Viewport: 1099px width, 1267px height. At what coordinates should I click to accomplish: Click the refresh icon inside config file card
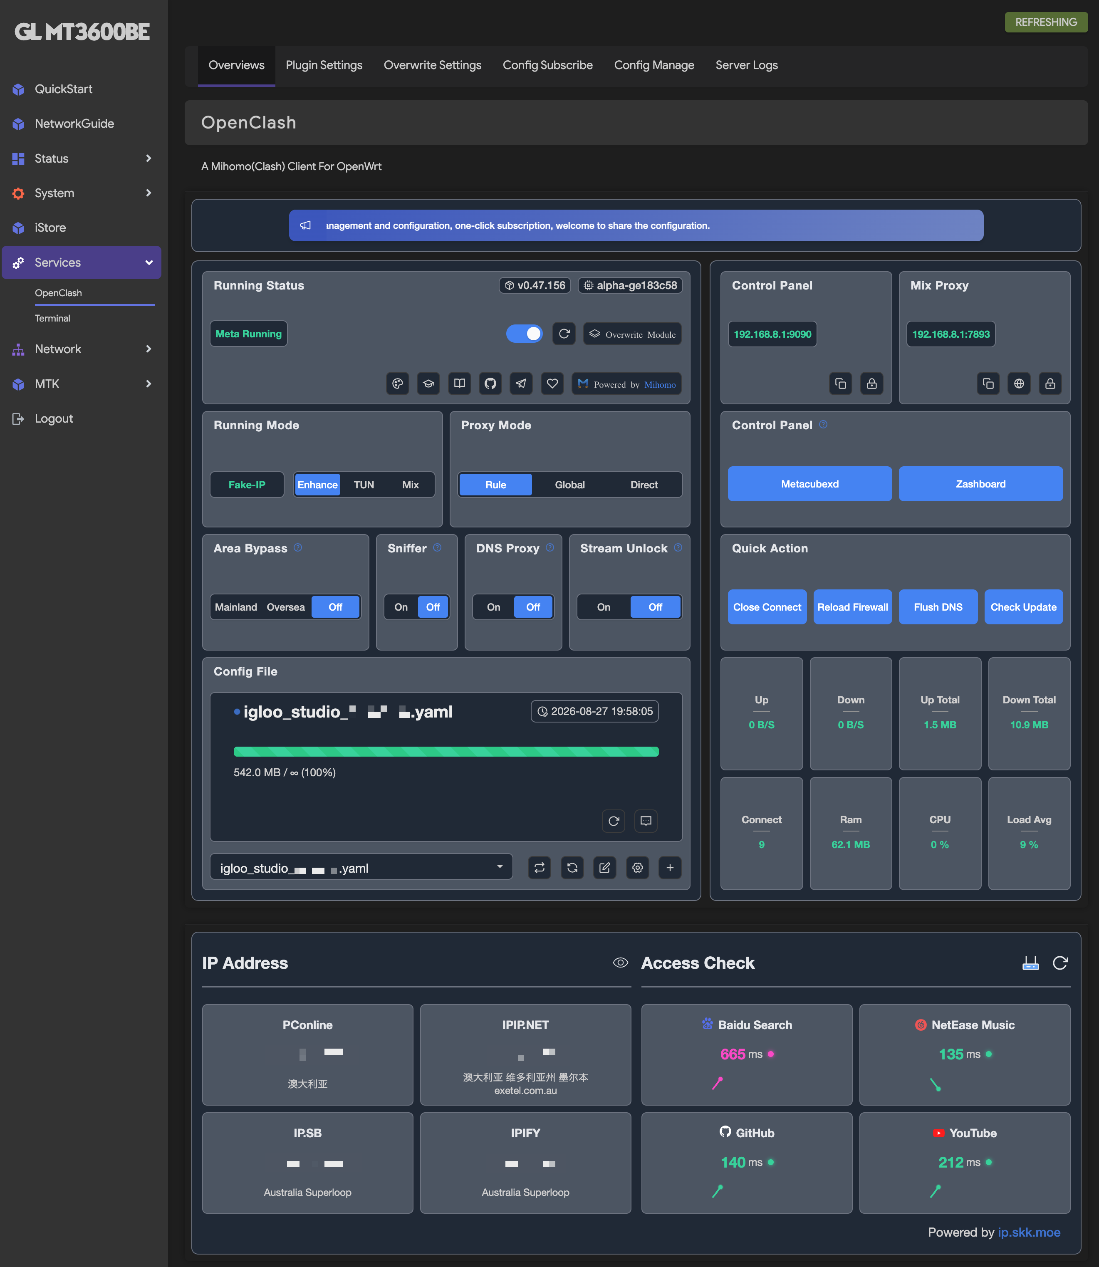[613, 821]
